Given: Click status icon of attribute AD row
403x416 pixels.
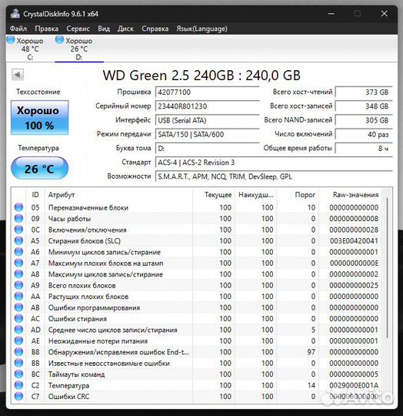Looking at the screenshot, I should click(18, 330).
